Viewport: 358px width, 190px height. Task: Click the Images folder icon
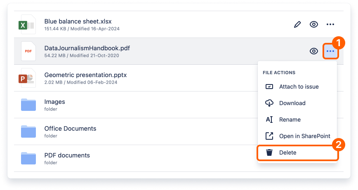point(28,105)
